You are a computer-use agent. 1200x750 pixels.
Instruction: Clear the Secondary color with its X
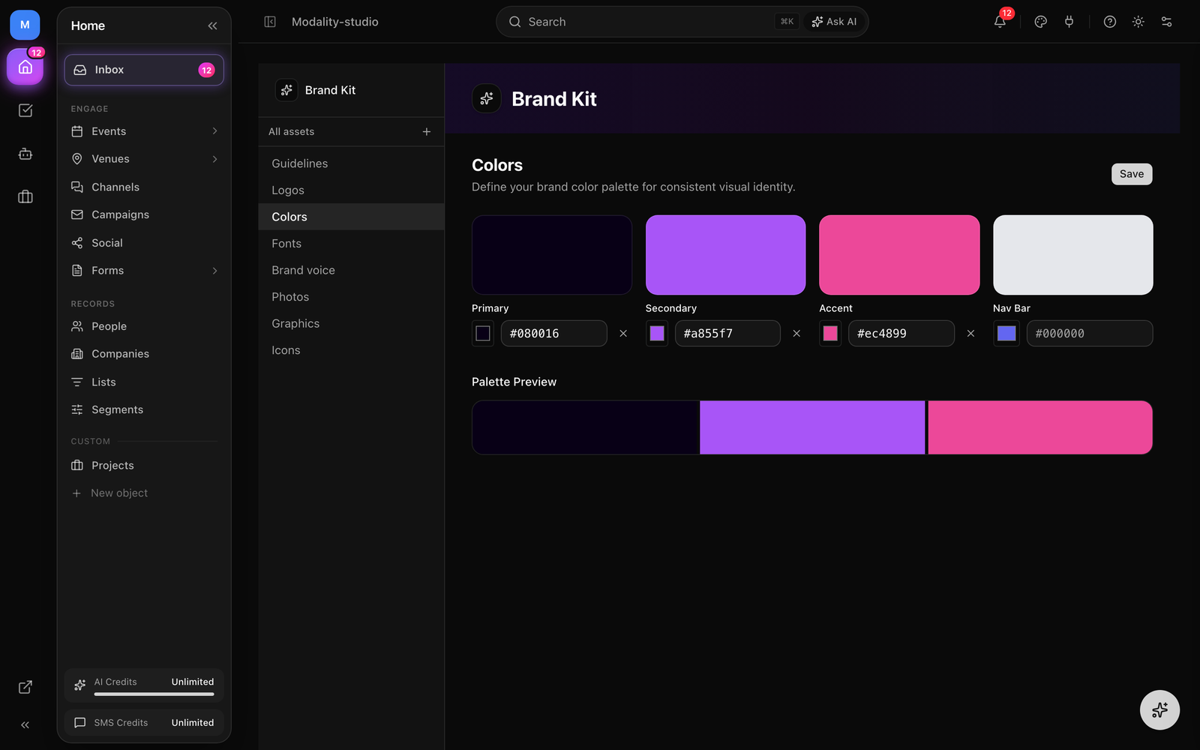(x=796, y=334)
